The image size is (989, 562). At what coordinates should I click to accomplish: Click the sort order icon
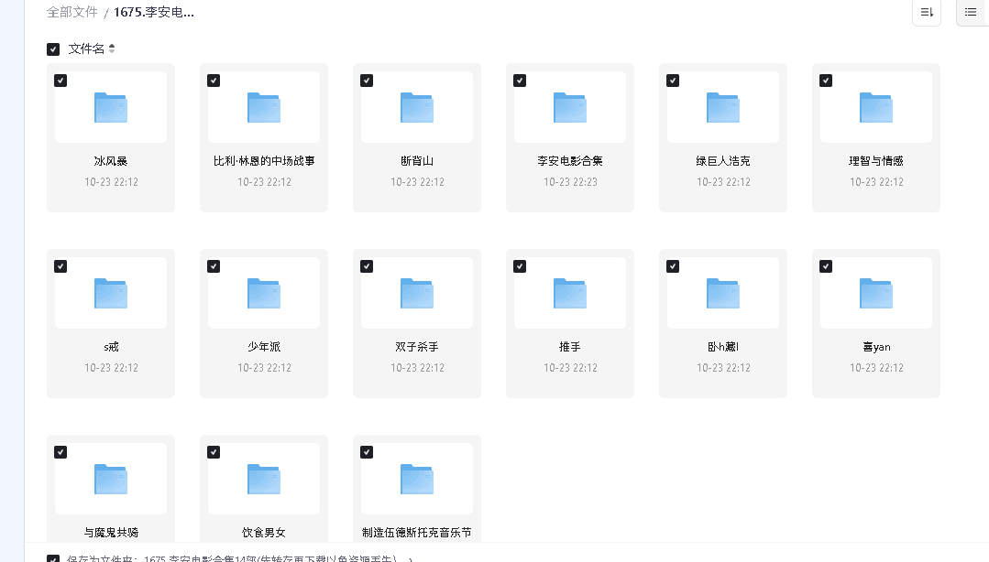point(926,13)
